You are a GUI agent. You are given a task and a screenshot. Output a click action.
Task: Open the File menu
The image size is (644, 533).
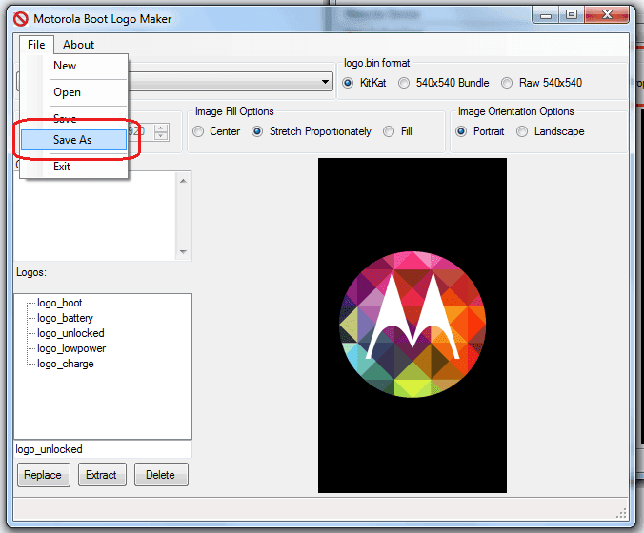click(x=36, y=45)
